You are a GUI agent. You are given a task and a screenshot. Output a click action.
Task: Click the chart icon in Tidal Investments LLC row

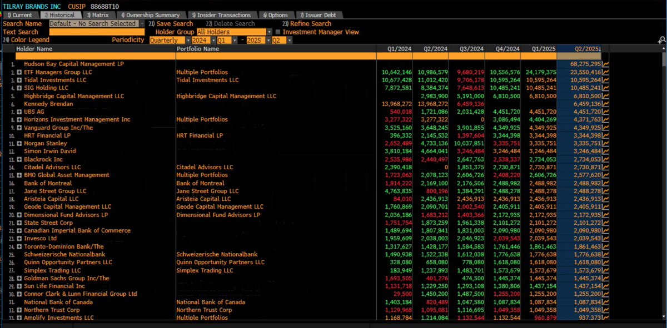[x=606, y=80]
